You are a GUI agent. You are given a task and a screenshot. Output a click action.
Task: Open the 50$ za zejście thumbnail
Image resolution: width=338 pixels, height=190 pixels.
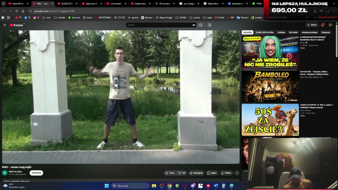click(270, 120)
